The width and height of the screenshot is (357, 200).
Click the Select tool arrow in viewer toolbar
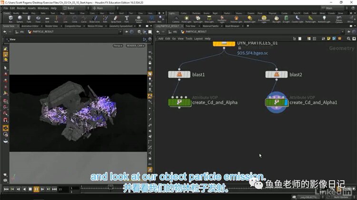click(5, 68)
